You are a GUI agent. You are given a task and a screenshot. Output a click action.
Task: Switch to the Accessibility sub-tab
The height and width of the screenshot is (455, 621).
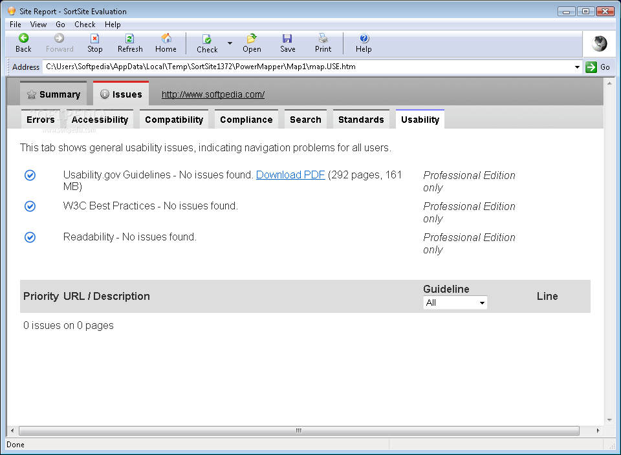point(100,120)
